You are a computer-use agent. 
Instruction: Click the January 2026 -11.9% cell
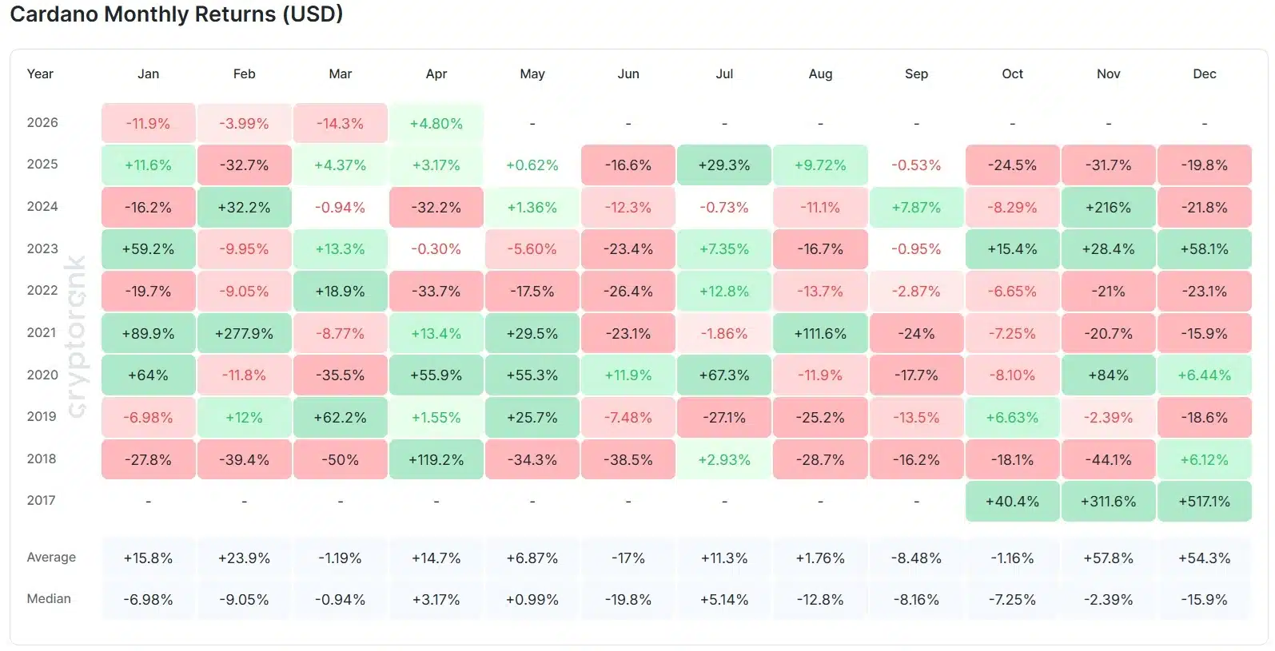pyautogui.click(x=148, y=124)
